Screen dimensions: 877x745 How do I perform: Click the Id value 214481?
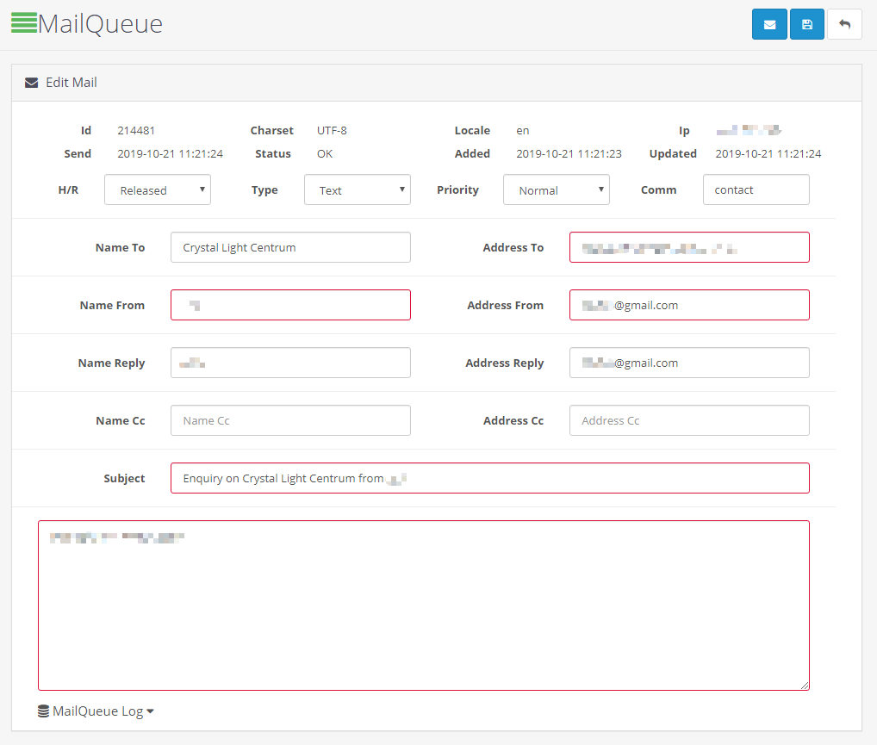pos(136,130)
